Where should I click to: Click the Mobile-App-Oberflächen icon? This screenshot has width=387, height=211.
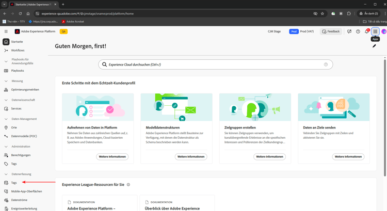tap(6, 191)
